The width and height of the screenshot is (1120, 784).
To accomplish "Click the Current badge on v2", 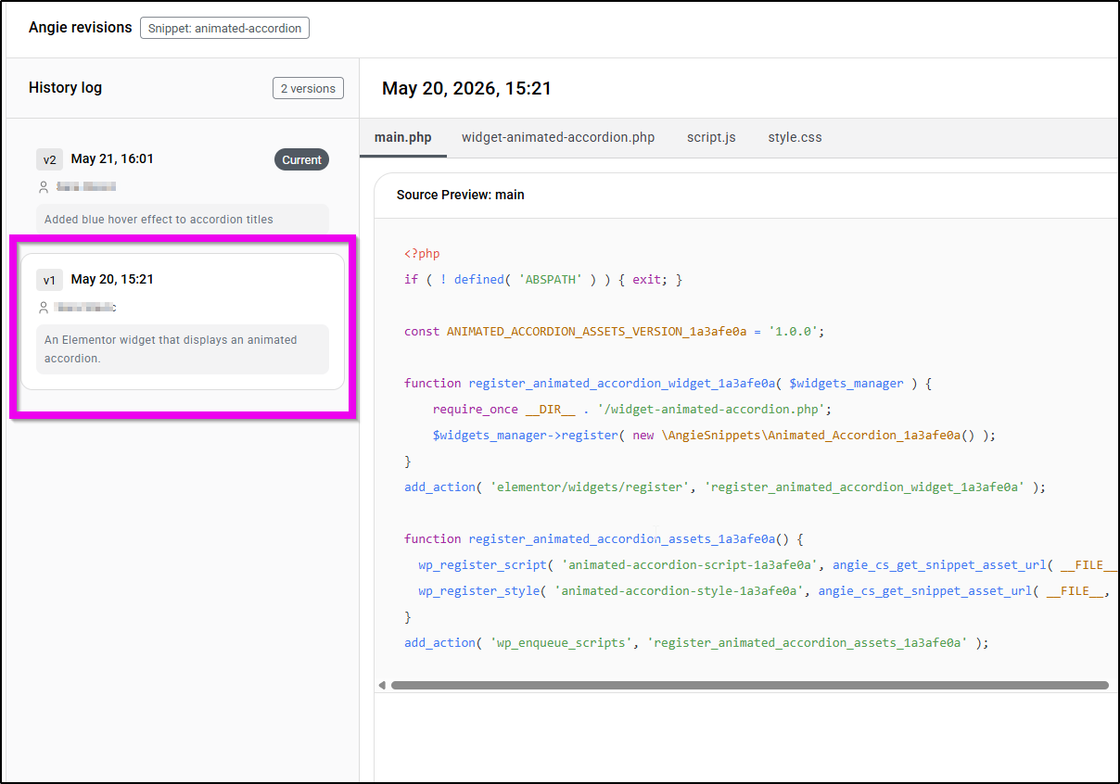I will click(301, 159).
